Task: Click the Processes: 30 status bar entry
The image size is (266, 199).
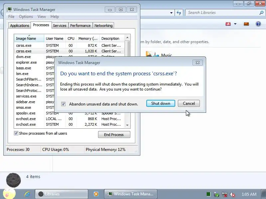Action: (18, 150)
